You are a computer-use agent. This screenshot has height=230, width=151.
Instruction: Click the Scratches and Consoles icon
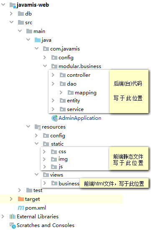pyautogui.click(x=13, y=225)
